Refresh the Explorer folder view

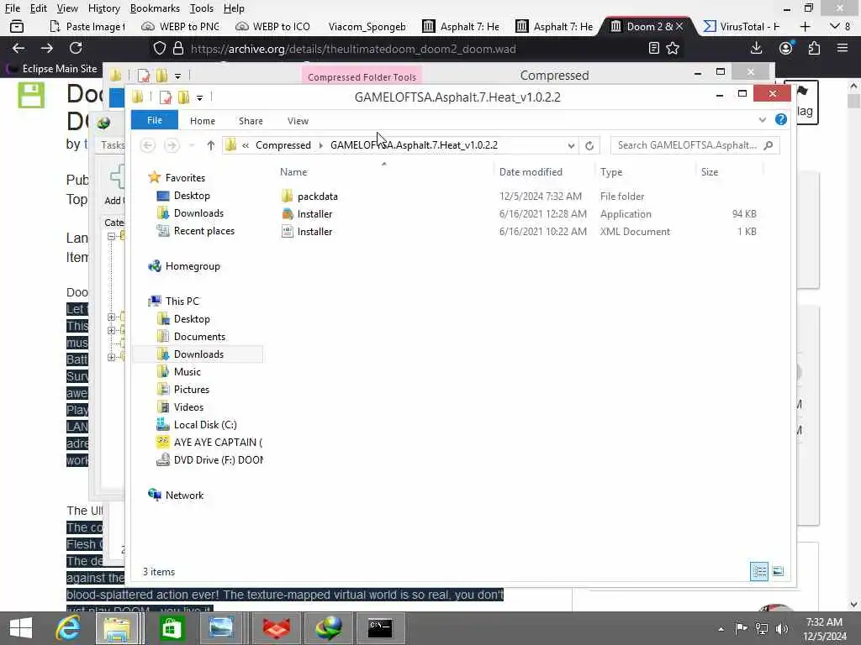pos(589,145)
